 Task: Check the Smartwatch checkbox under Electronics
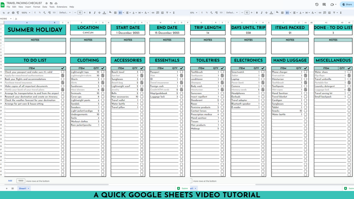click(263, 72)
